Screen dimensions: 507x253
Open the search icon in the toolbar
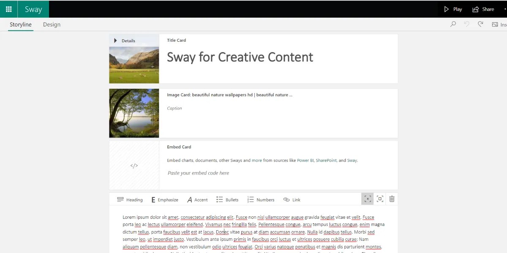click(453, 24)
